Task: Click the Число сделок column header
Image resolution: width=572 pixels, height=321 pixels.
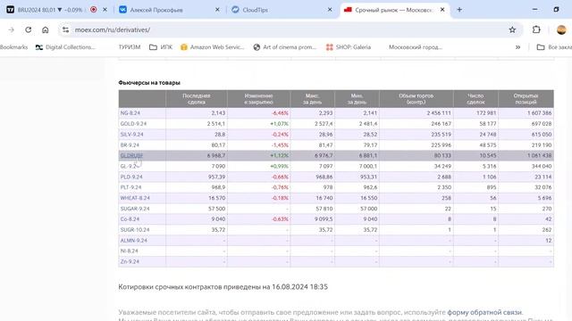Action: [475, 99]
